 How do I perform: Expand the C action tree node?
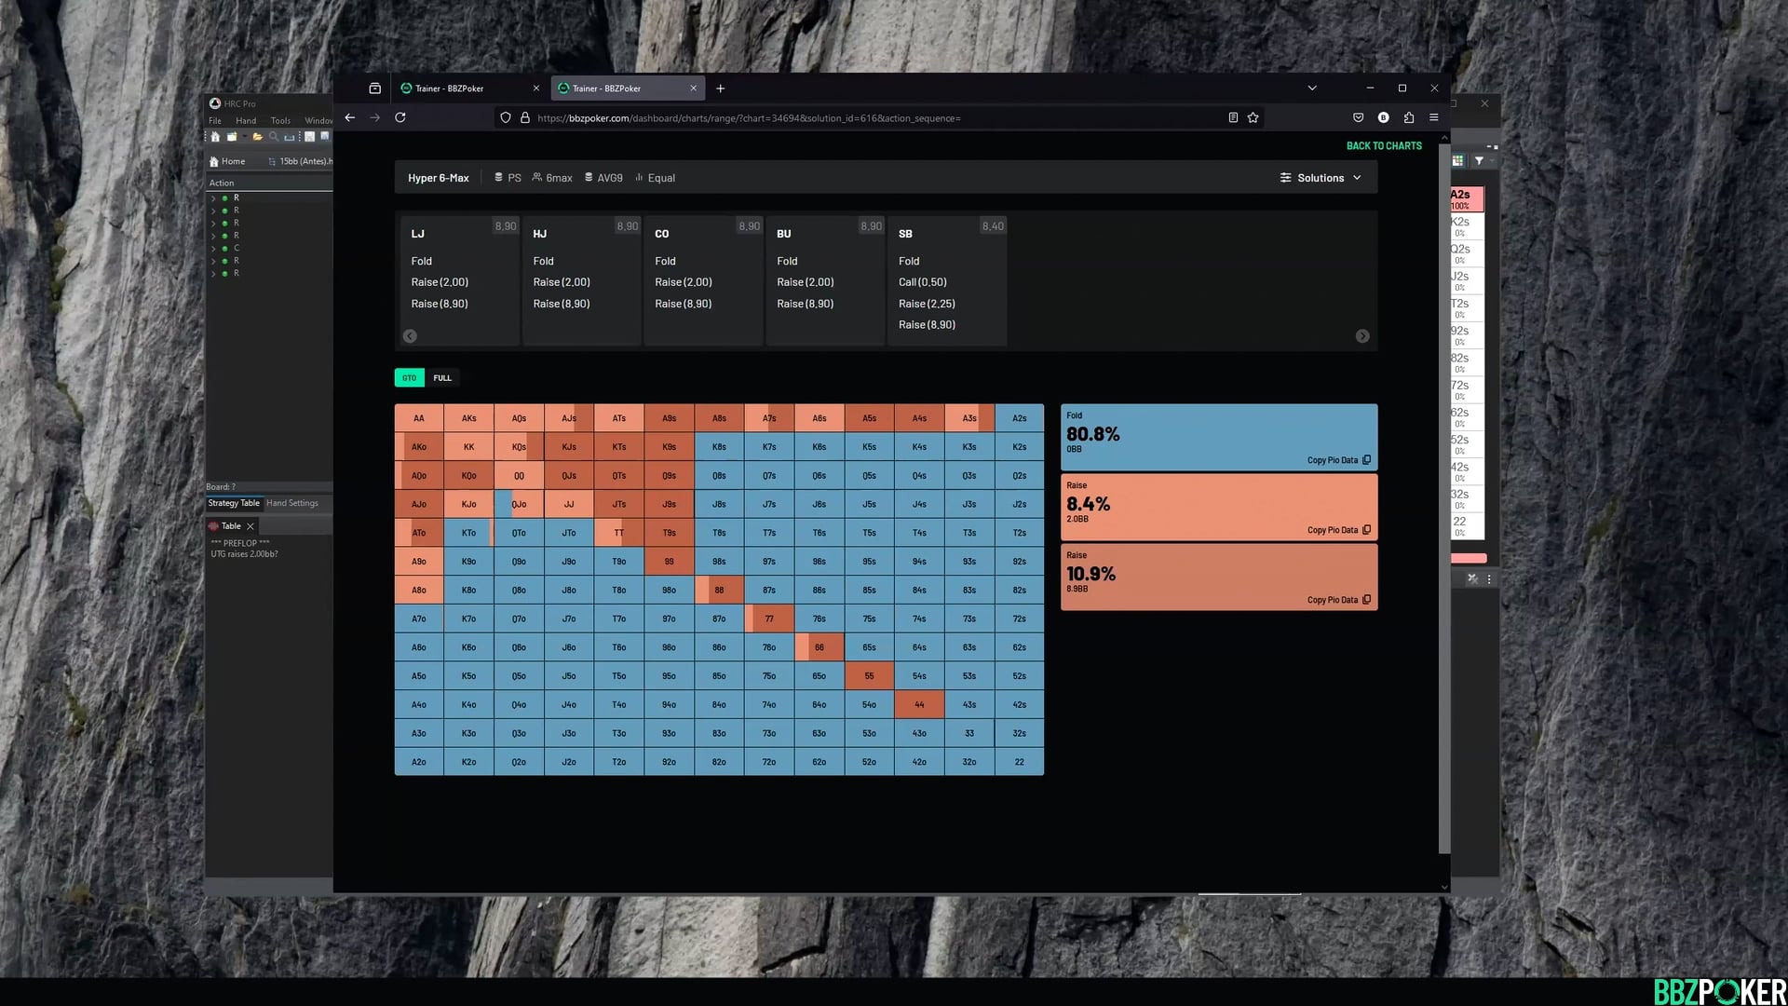[213, 249]
